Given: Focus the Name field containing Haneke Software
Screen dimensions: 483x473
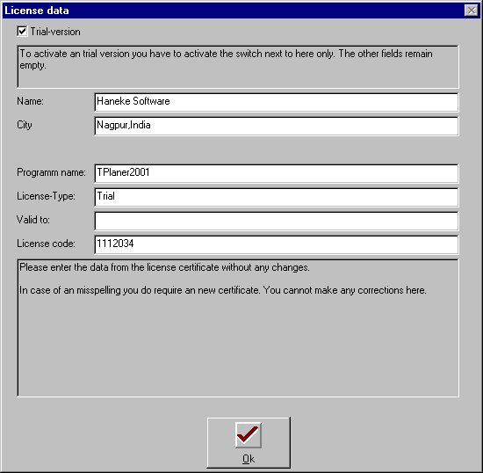Looking at the screenshot, I should (x=277, y=102).
